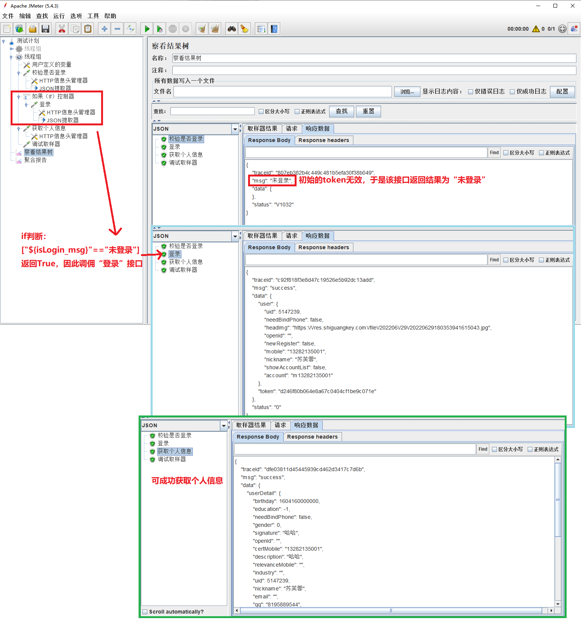Click the blue Help book icon
The height and width of the screenshot is (620, 581).
tap(274, 29)
